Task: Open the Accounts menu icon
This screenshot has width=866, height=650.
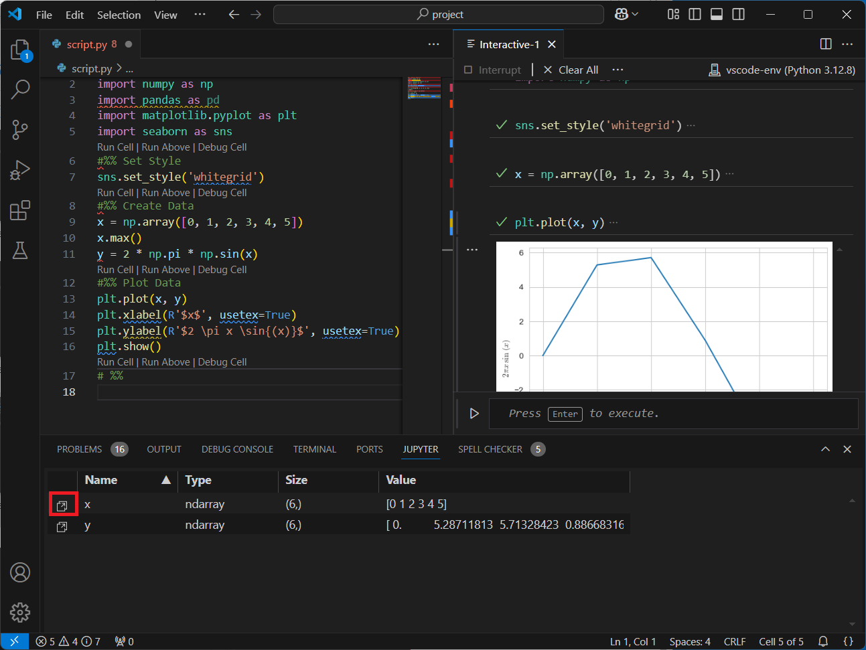Action: (x=20, y=572)
